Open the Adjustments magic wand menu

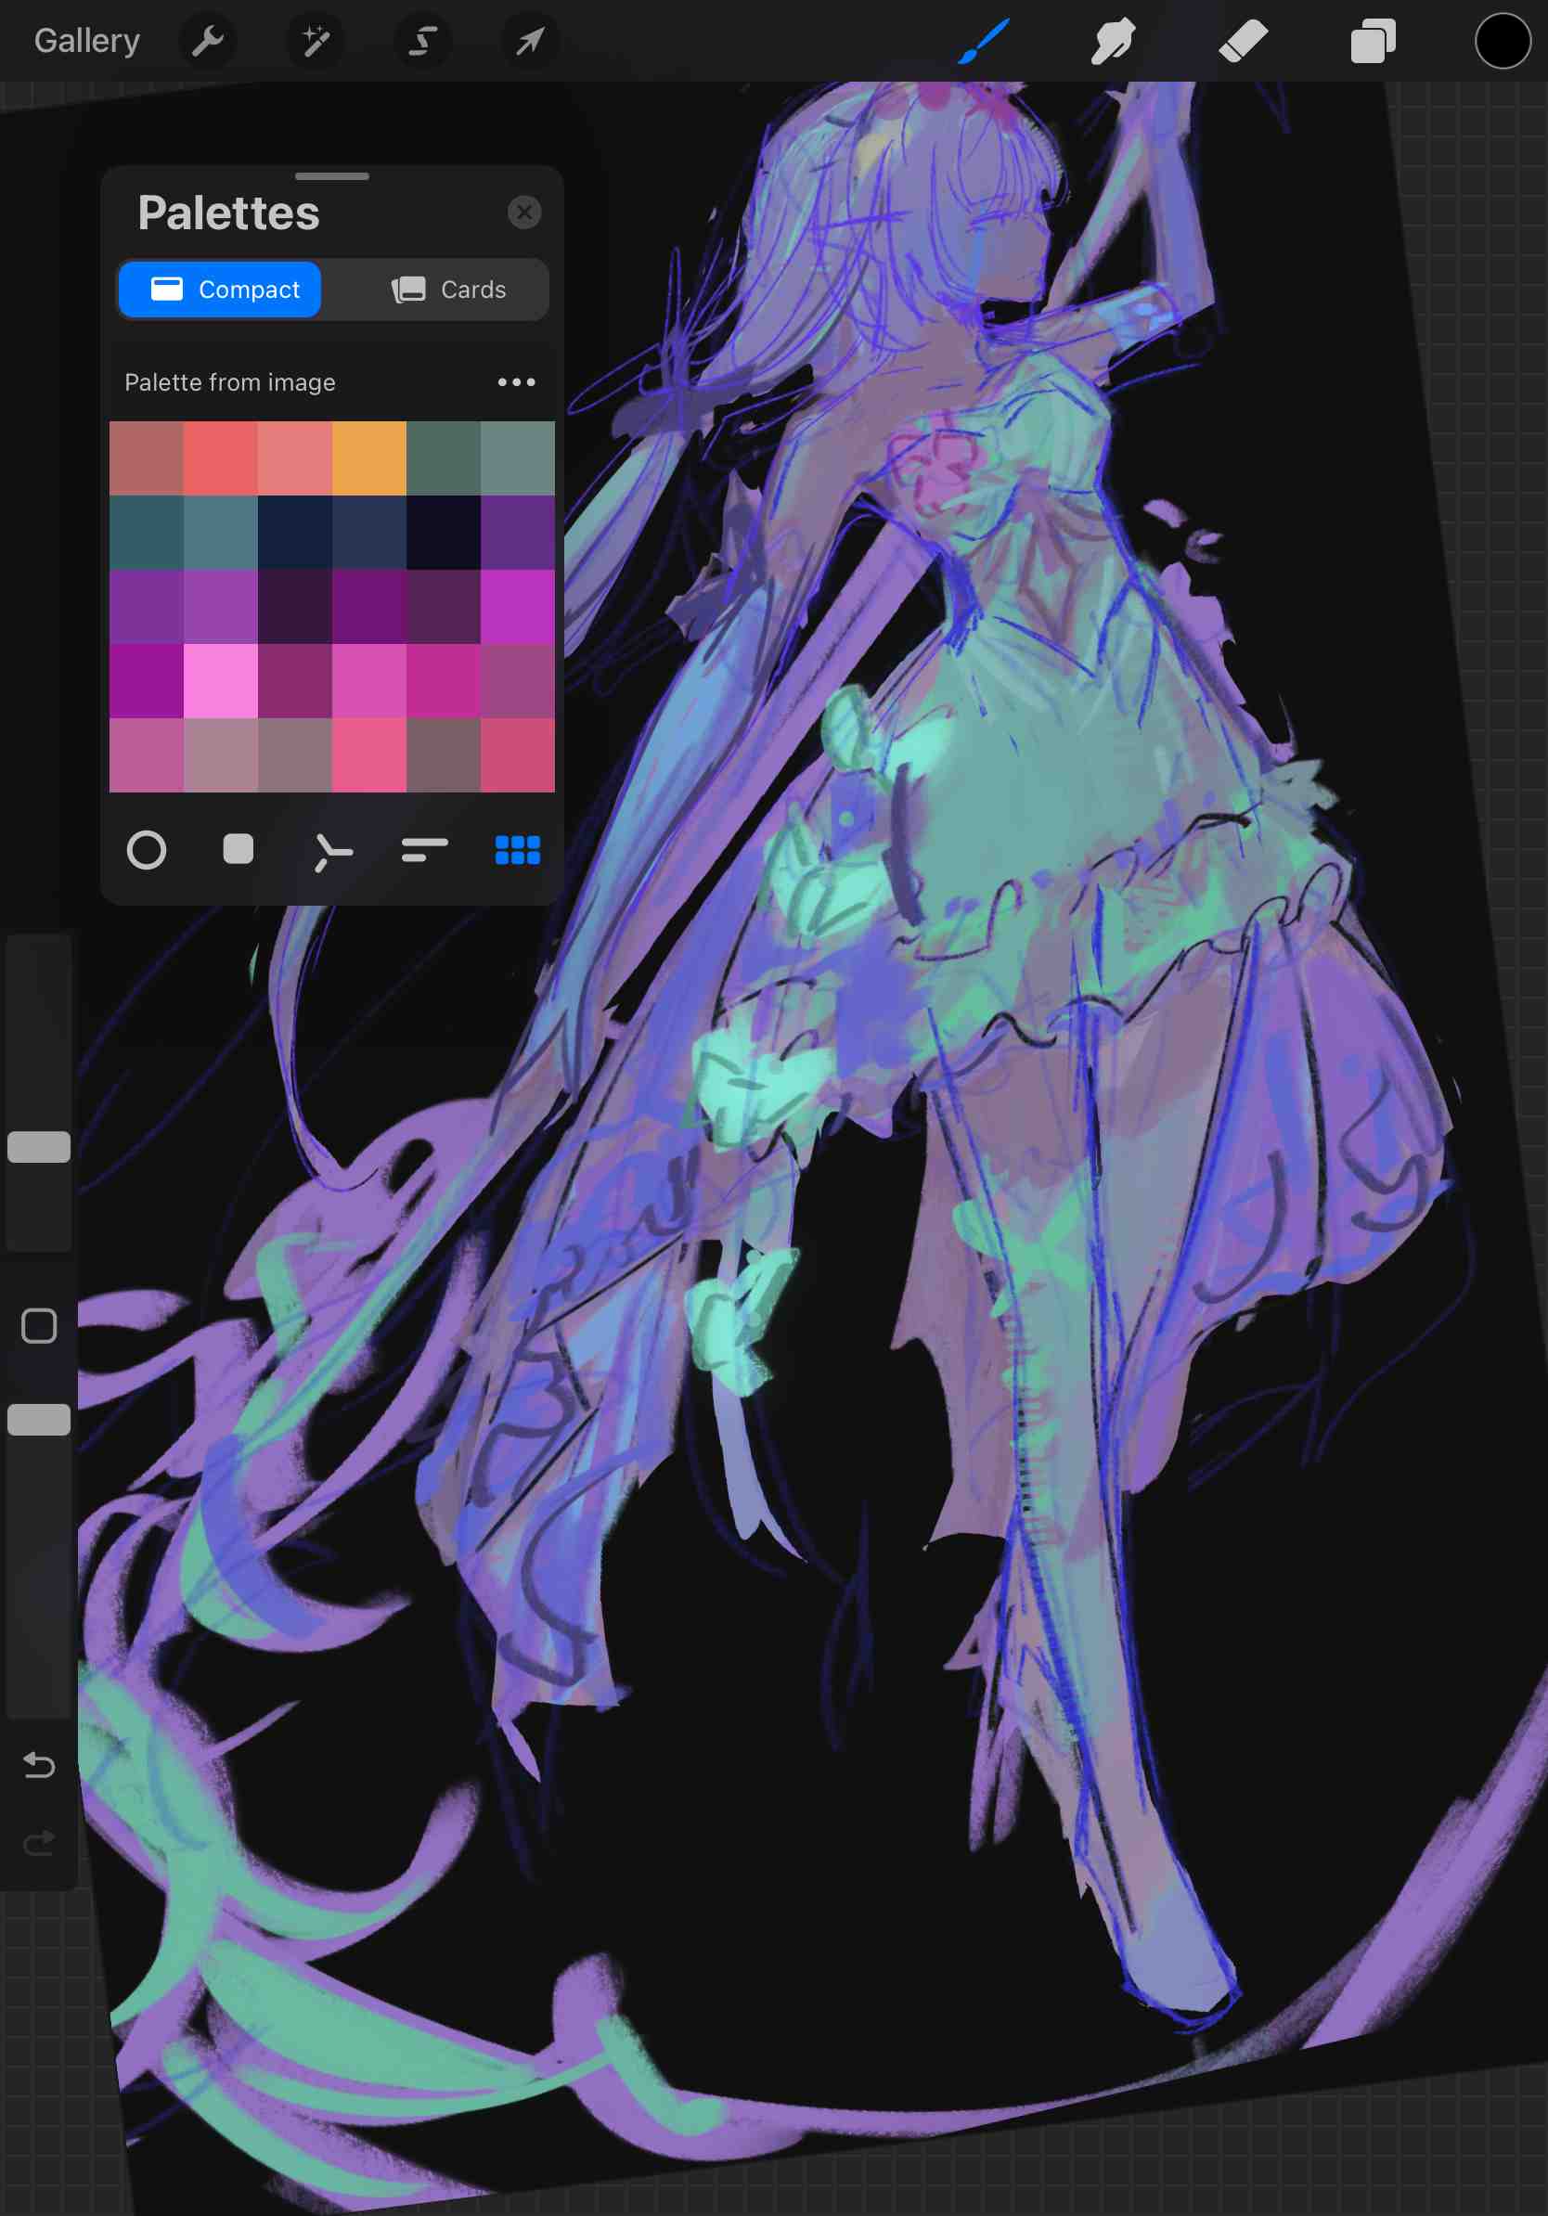[316, 42]
